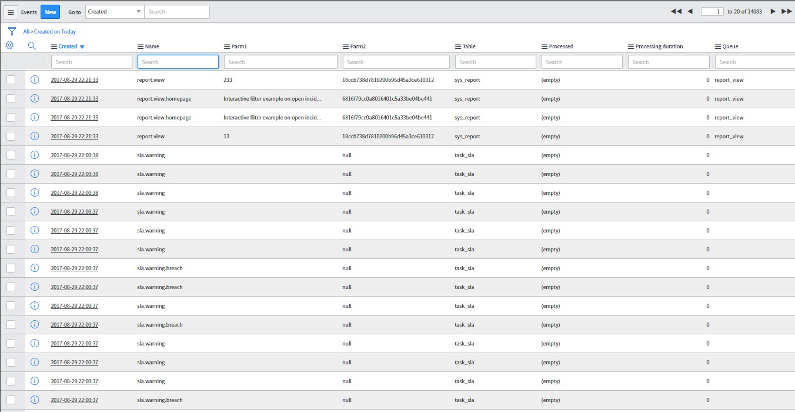The height and width of the screenshot is (412, 795).
Task: Click the filter funnel icon
Action: [12, 31]
